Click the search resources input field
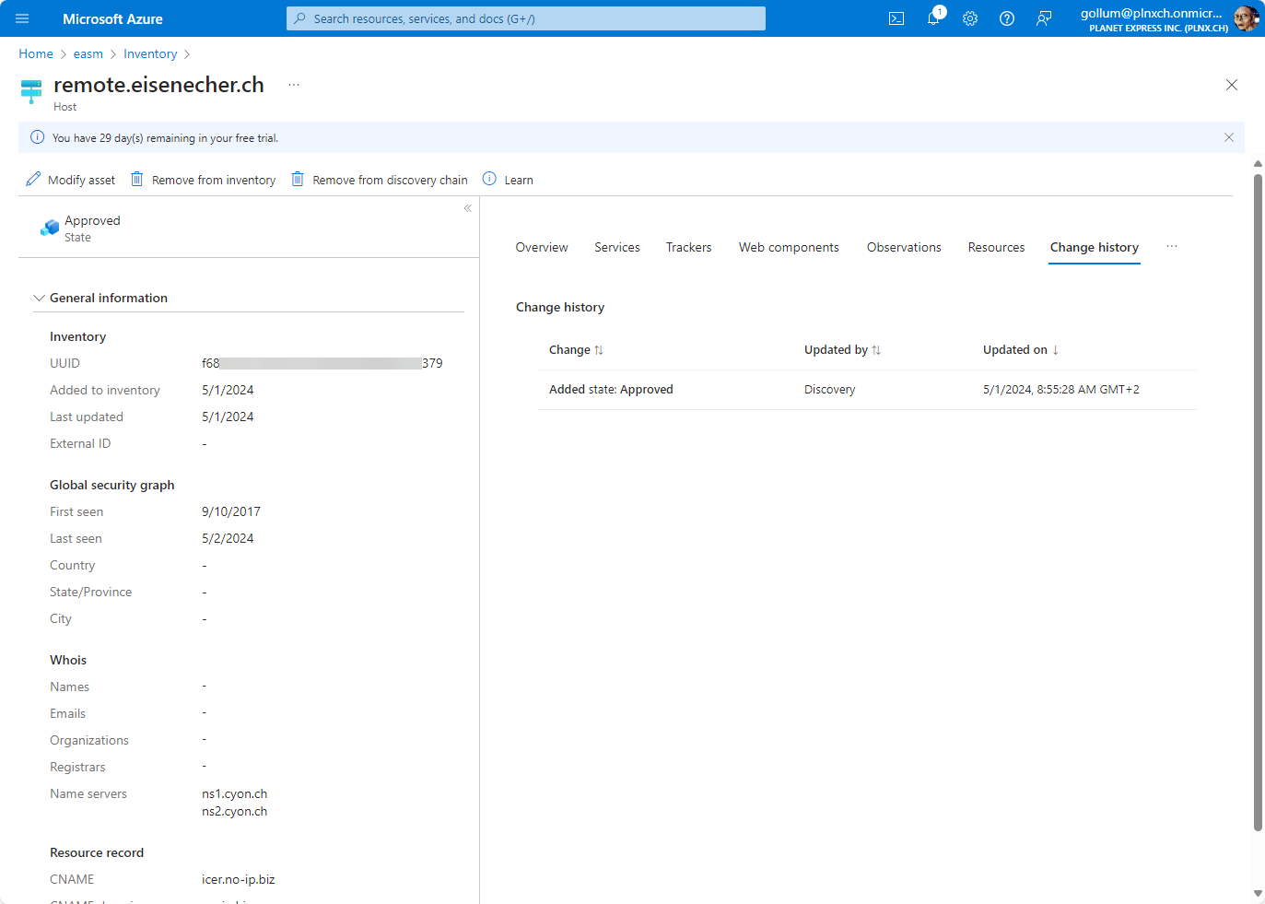Image resolution: width=1265 pixels, height=904 pixels. (525, 18)
